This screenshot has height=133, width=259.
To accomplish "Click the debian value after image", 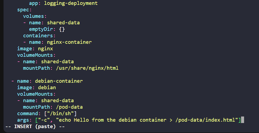I will pyautogui.click(x=47, y=87).
